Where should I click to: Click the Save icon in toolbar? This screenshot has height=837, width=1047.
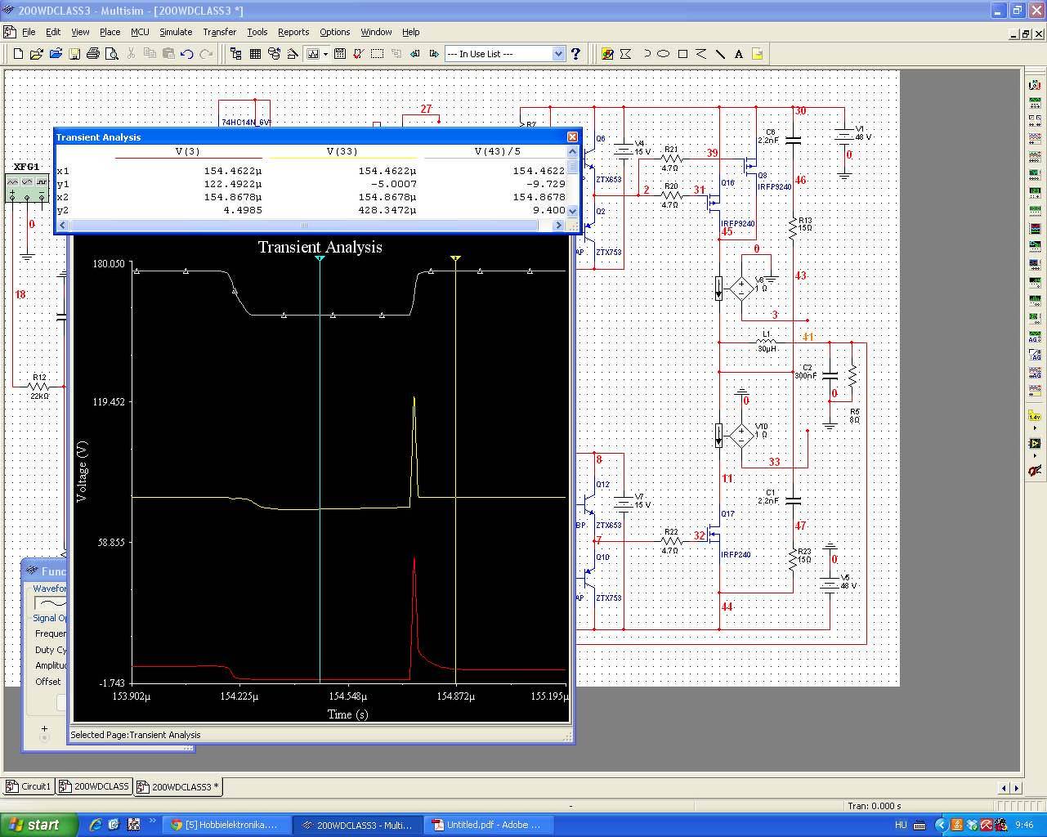pos(74,54)
